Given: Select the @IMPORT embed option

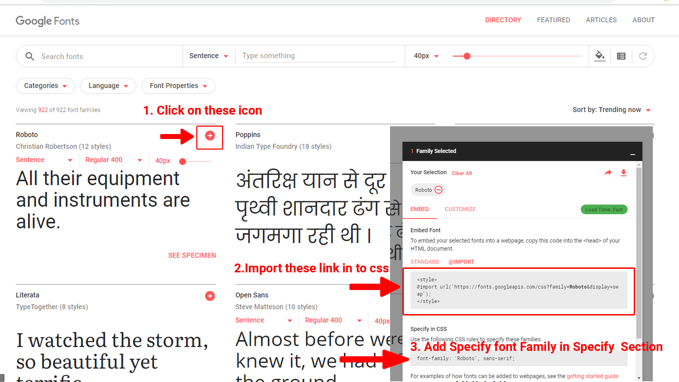Looking at the screenshot, I should (x=461, y=262).
